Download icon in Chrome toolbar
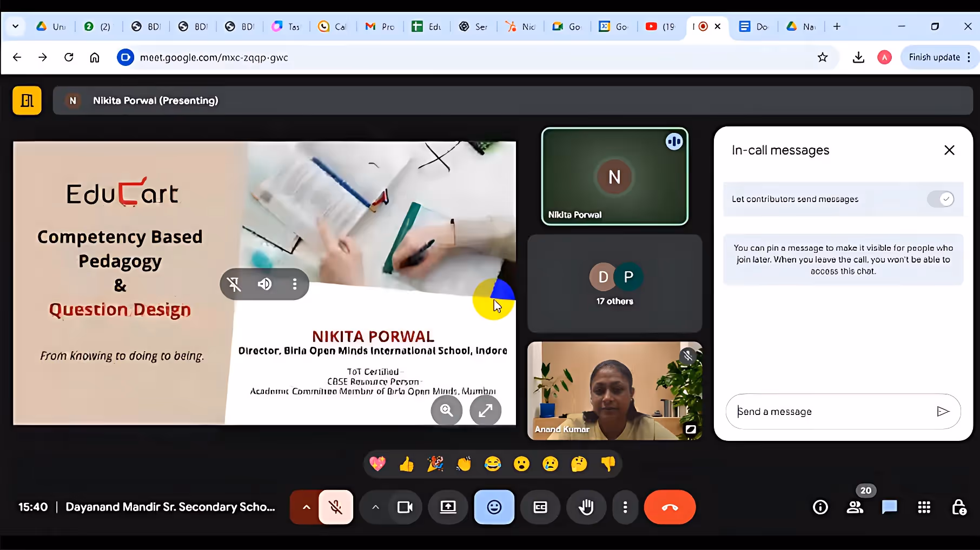Viewport: 980px width, 550px height. [x=858, y=57]
